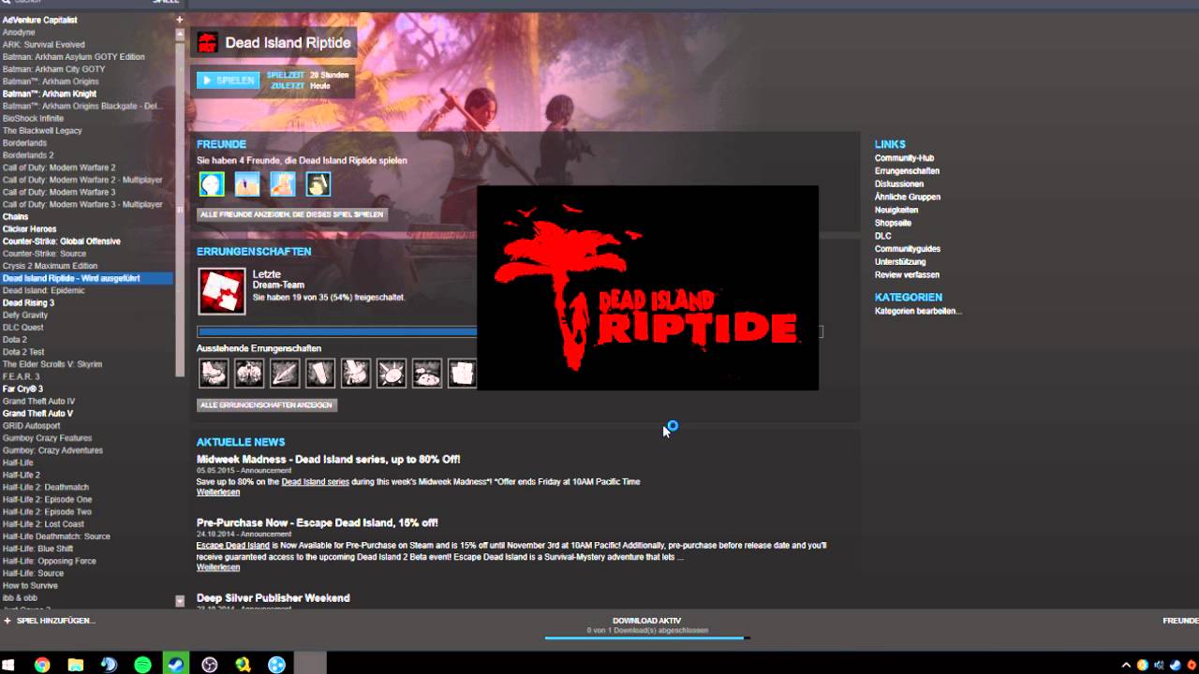Click the Review verfassen link
The width and height of the screenshot is (1199, 674).
click(907, 275)
